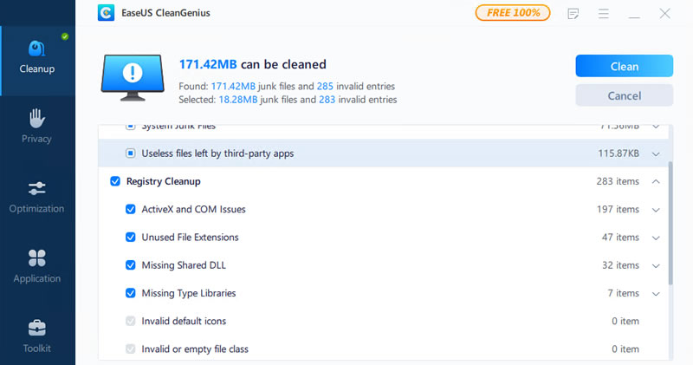The image size is (693, 365).
Task: Uncheck ActiveX and COM Issues checkbox
Action: (x=131, y=209)
